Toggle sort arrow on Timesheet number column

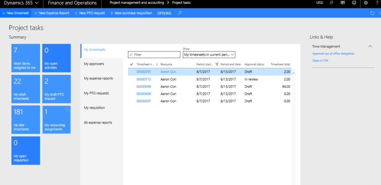157,64
